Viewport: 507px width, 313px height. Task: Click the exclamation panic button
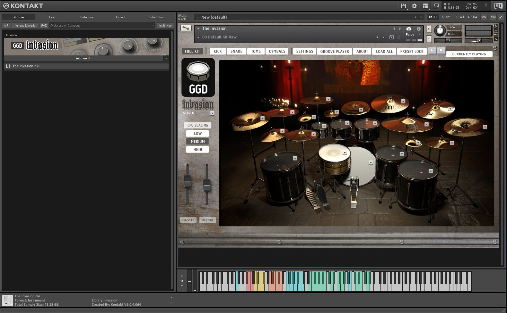[486, 6]
